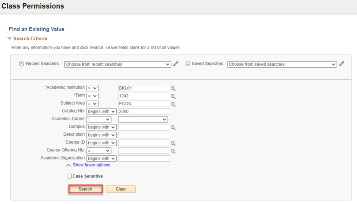Collapse the Search Criteria section

[x=10, y=38]
